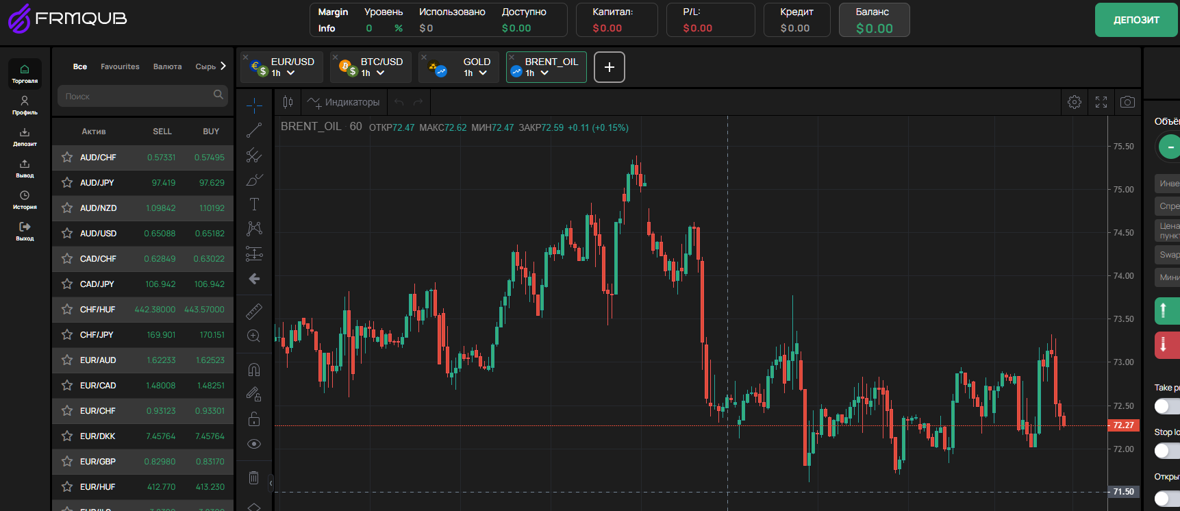Open chart settings gear icon
This screenshot has height=511, width=1180.
coord(1075,102)
